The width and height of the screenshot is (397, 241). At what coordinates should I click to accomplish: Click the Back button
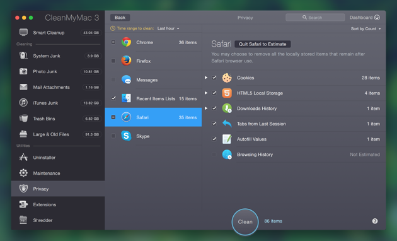(120, 17)
